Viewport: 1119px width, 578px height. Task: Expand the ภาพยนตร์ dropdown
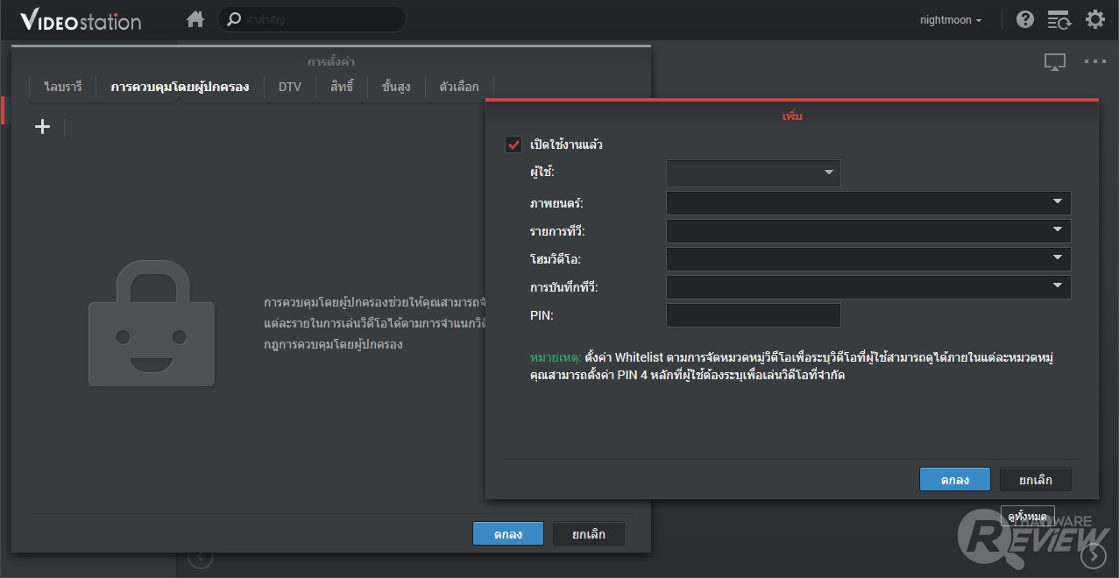tap(868, 203)
